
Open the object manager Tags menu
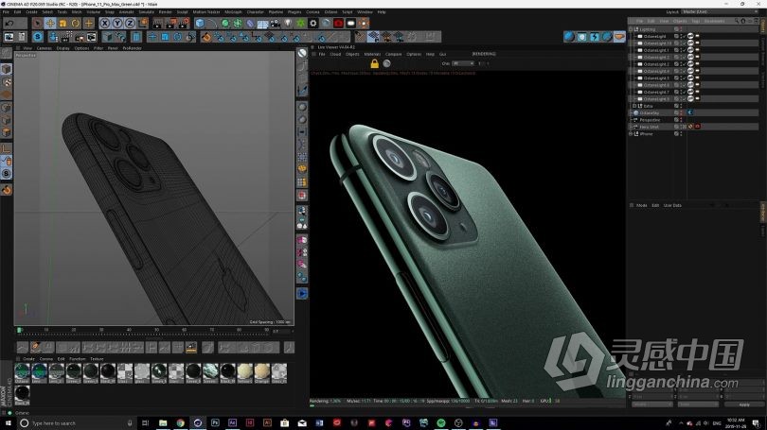pos(696,21)
